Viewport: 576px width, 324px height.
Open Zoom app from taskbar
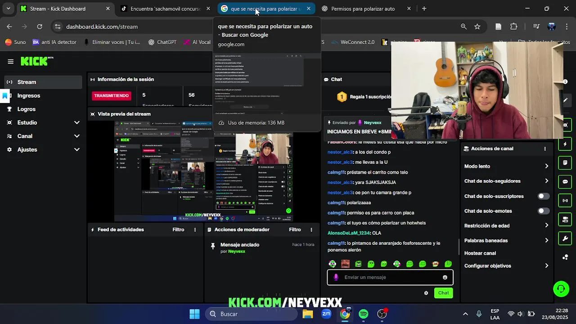[326, 314]
